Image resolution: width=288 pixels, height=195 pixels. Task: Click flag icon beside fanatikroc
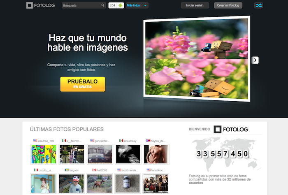(x=149, y=170)
